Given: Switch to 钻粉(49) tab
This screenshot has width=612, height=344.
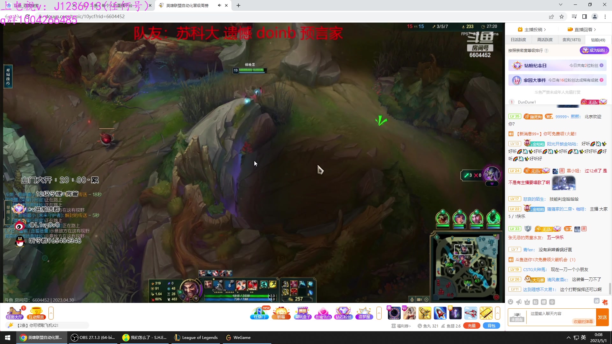Looking at the screenshot, I should 598,40.
